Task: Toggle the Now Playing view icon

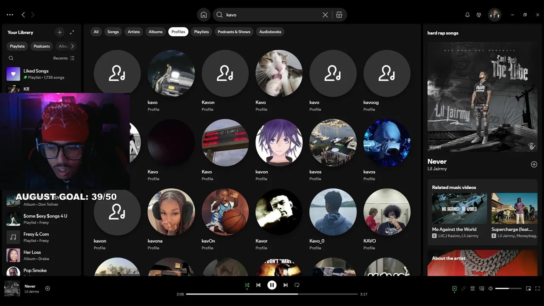Action: pos(454,289)
